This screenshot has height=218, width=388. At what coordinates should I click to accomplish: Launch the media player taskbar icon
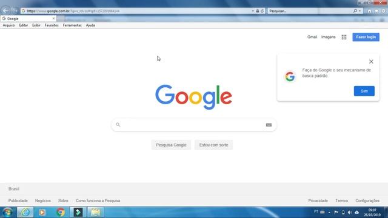pyautogui.click(x=42, y=213)
